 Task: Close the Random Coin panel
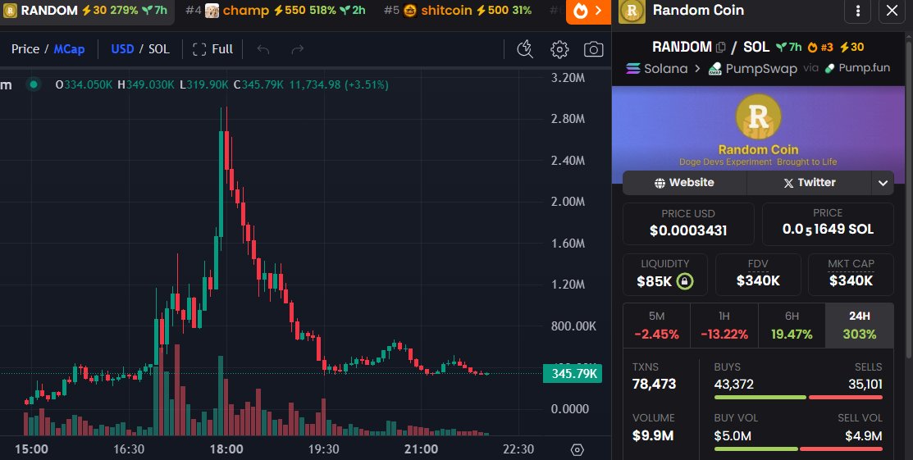pyautogui.click(x=892, y=11)
